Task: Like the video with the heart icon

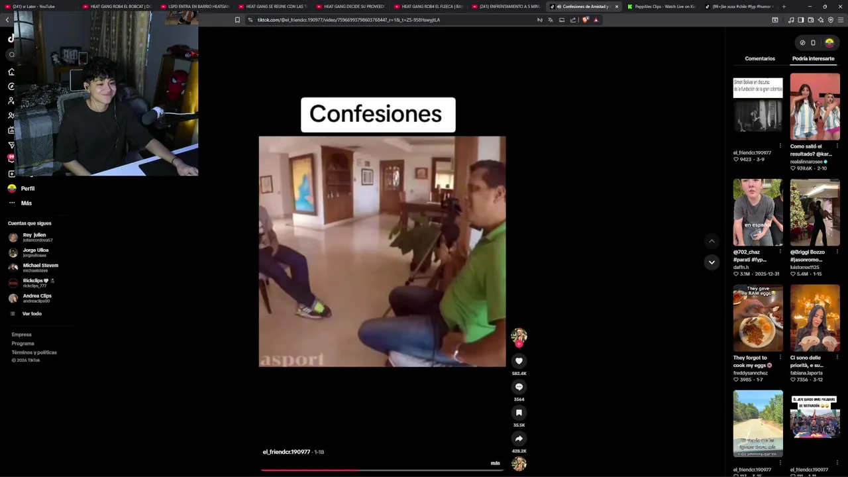Action: 519,360
